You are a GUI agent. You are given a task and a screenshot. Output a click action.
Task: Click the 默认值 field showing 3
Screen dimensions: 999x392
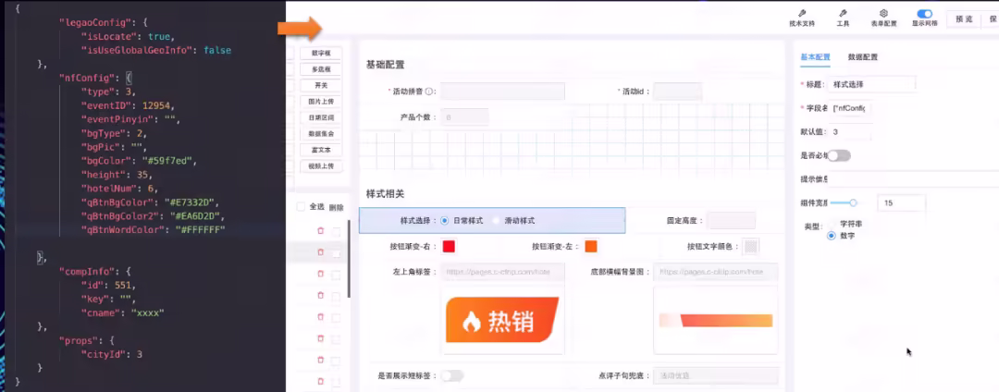click(850, 131)
